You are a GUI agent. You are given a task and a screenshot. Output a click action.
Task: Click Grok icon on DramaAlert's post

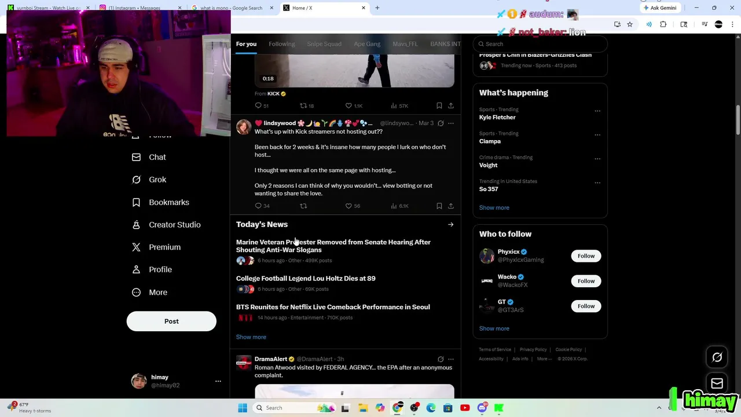point(441,359)
